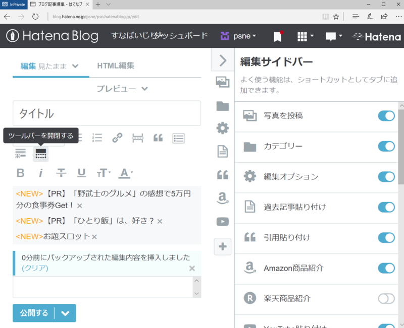
Task: Click the 公開する publish button
Action: 34,313
